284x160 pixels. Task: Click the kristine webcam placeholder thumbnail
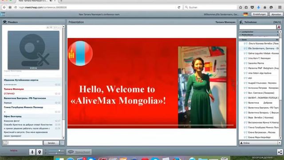tap(34, 50)
